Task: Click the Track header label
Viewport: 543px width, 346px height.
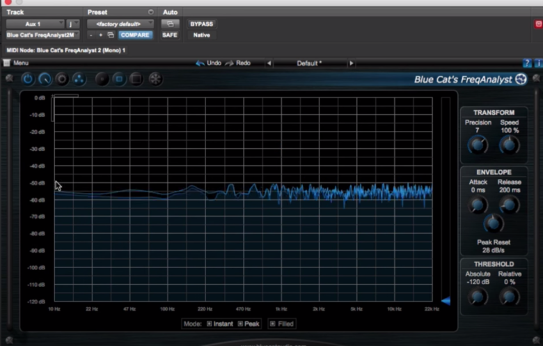Action: (x=15, y=12)
